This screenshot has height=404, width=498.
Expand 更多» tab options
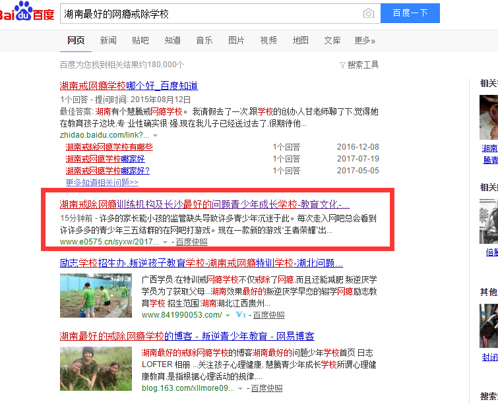(365, 40)
